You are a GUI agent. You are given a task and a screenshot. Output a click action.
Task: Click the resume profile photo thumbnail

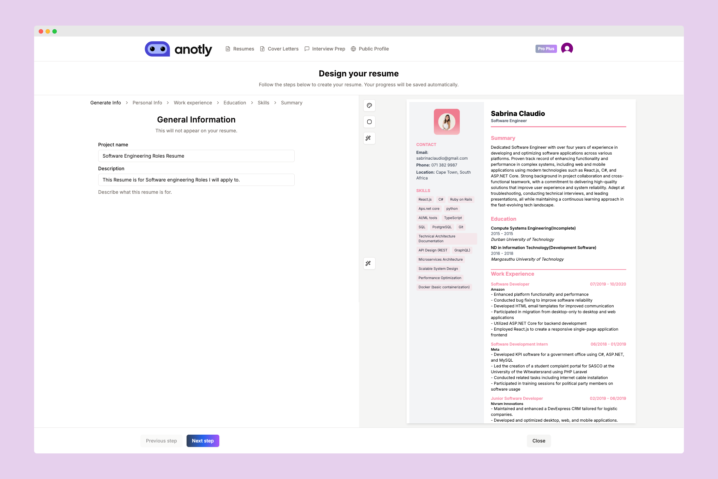point(446,122)
